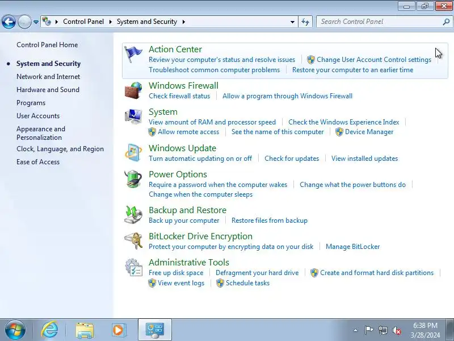Click the Power Options battery icon
454x341 pixels.
pyautogui.click(x=133, y=179)
